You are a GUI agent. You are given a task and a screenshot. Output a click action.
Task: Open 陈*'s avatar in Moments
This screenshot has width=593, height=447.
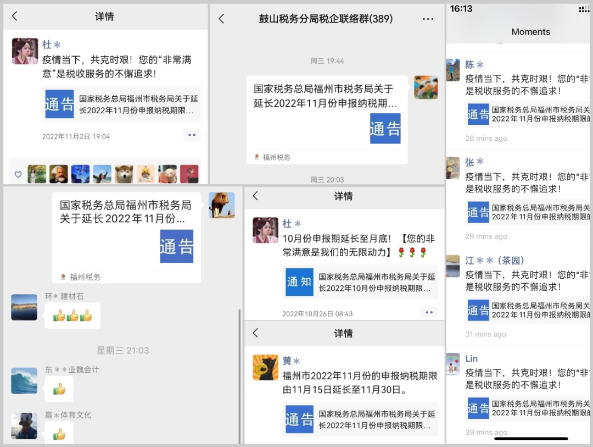[453, 70]
